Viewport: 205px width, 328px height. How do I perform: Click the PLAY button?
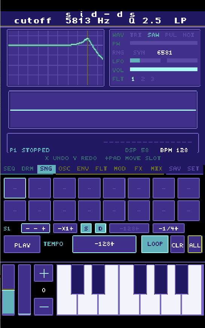(22, 244)
